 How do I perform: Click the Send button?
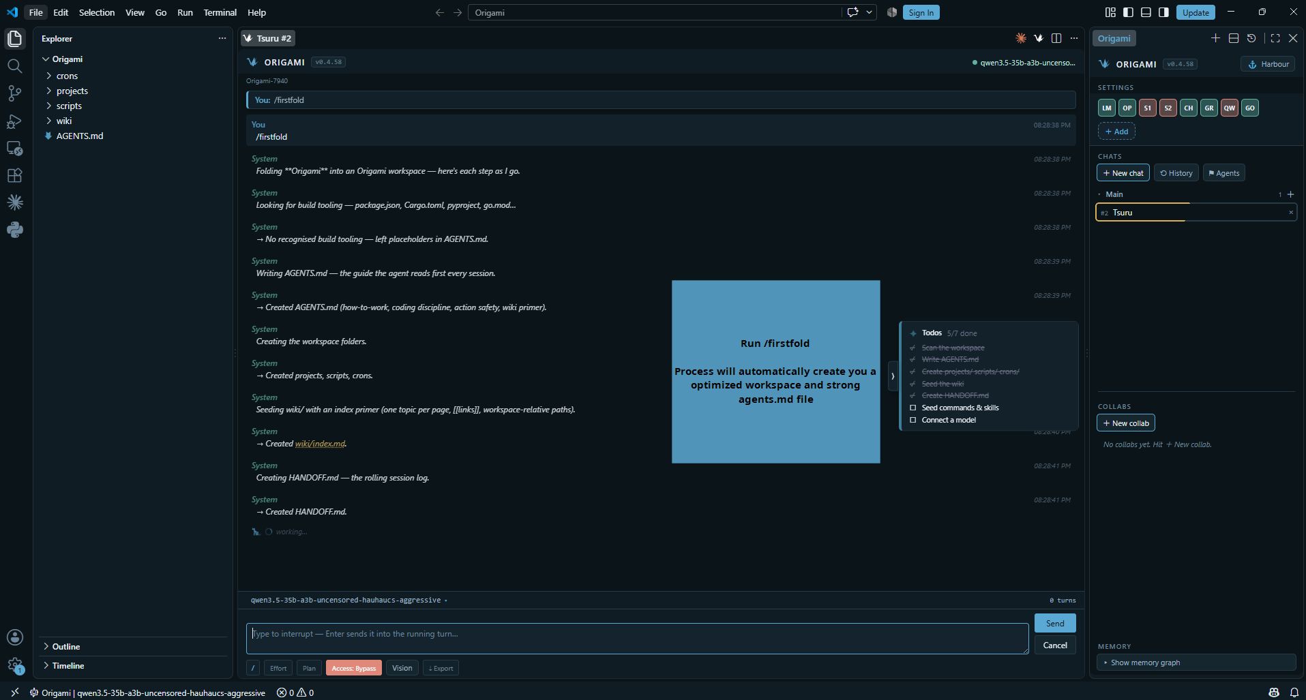click(1055, 623)
